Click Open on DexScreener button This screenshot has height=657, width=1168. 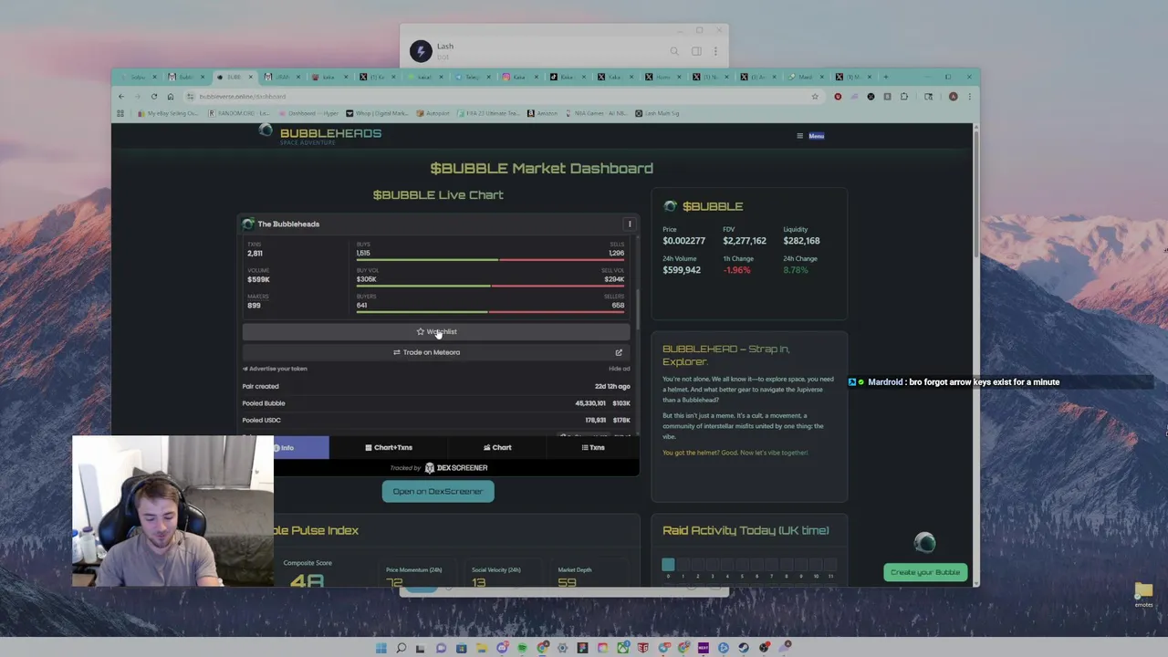[438, 492]
